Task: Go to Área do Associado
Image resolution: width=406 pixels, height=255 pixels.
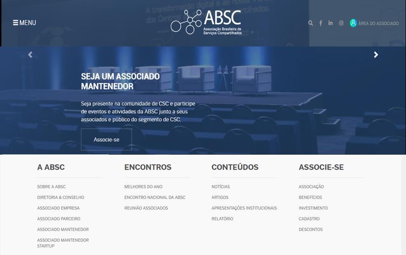Action: coord(374,23)
